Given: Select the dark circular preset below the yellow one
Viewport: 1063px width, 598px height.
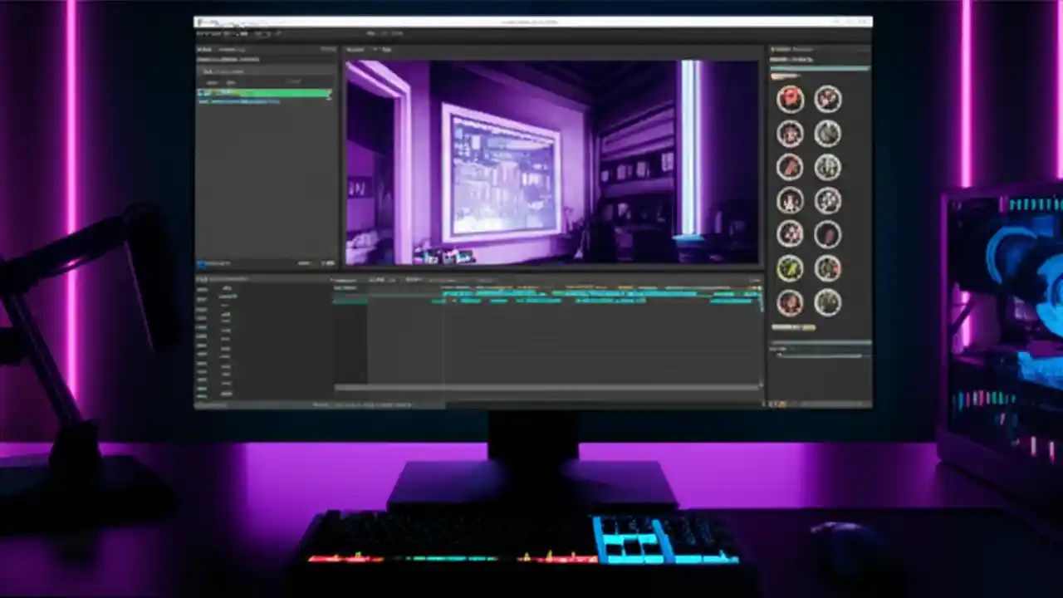Looking at the screenshot, I should tap(790, 302).
